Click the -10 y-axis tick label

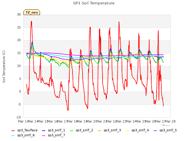point(18,117)
